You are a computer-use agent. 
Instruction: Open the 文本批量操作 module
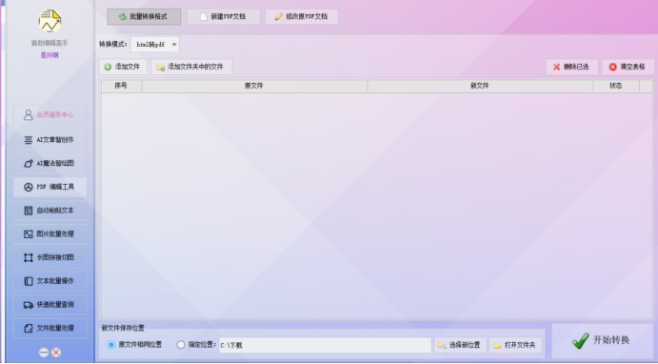pos(50,281)
